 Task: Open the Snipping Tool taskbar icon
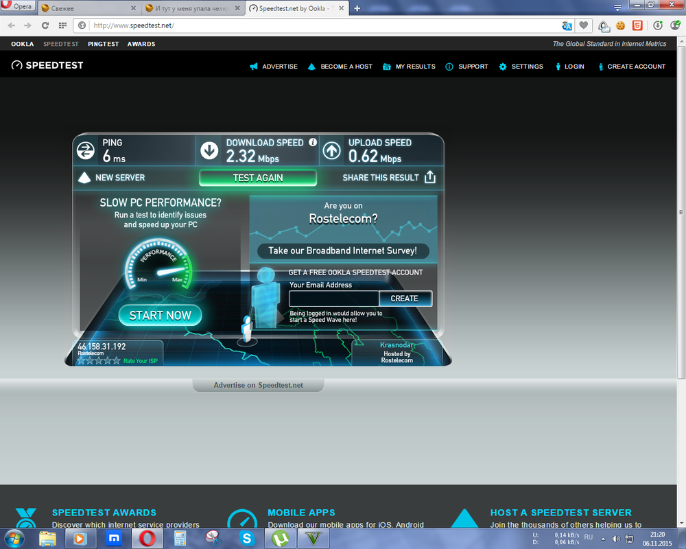[213, 539]
